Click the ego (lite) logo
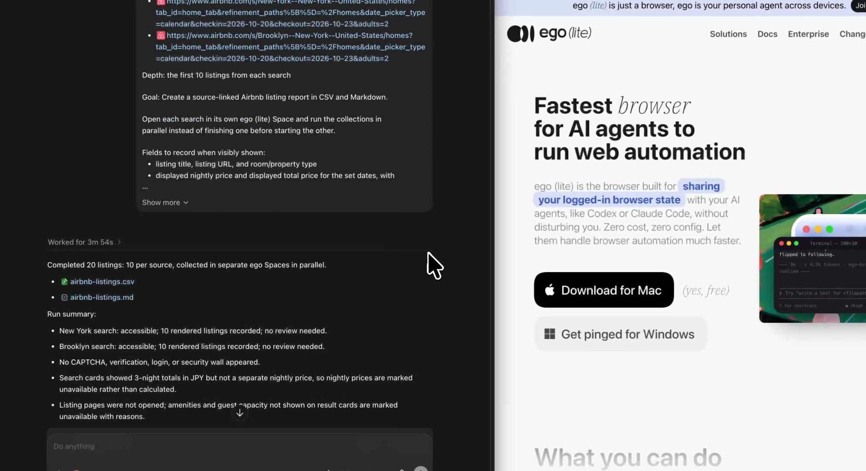Image resolution: width=866 pixels, height=471 pixels. [x=549, y=33]
